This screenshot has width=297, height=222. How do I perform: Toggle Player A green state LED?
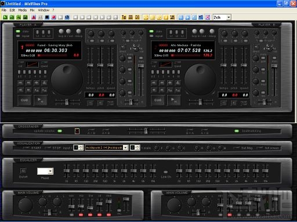coord(18,31)
